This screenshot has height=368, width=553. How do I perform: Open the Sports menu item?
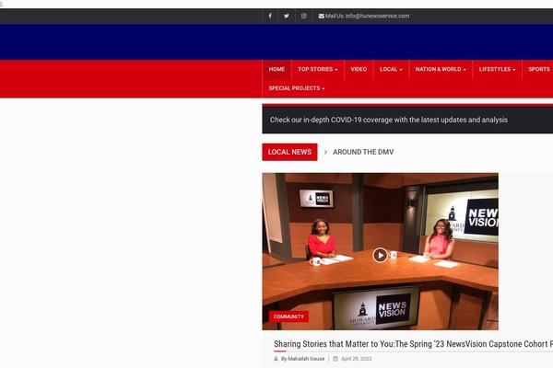click(x=539, y=69)
